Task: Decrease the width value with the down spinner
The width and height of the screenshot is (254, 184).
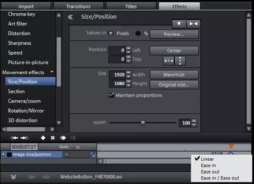Action: point(129,77)
